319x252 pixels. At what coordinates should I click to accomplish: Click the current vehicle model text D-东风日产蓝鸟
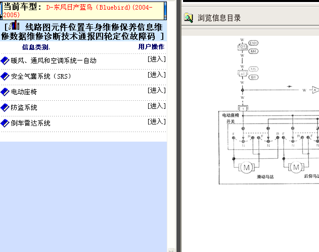click(x=77, y=11)
